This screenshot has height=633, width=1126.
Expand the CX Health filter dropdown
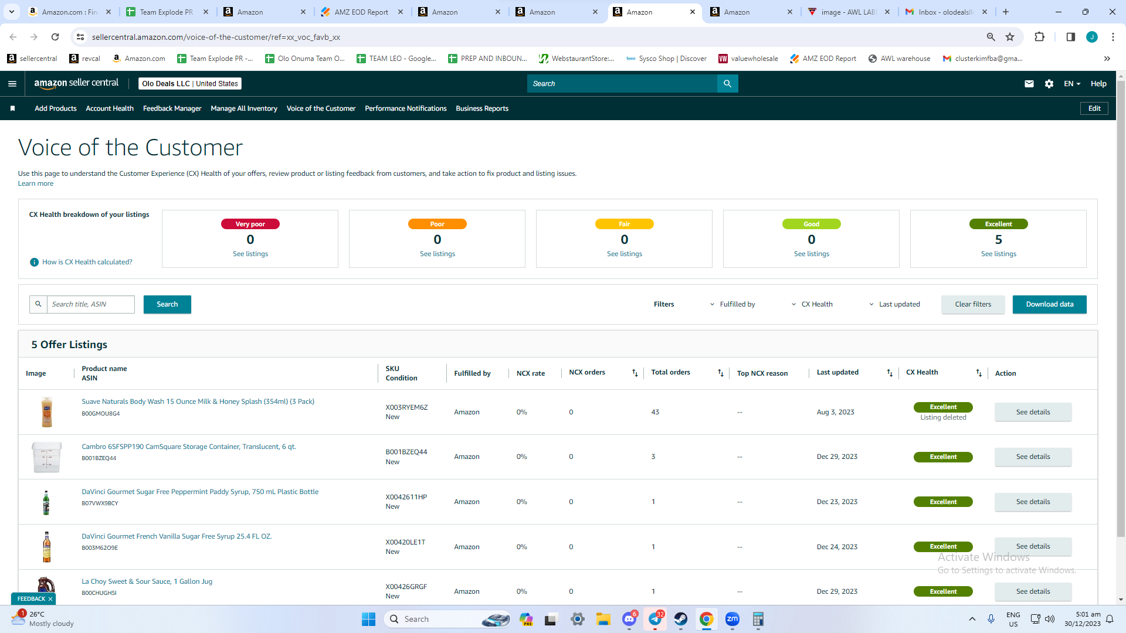click(x=812, y=304)
